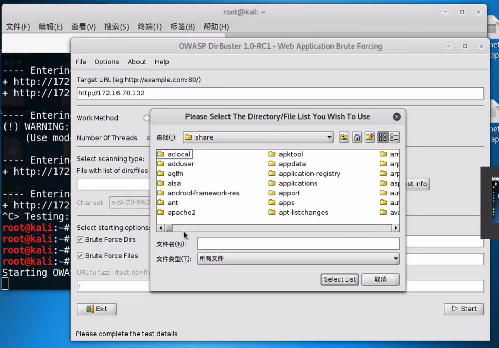Click the Select List button

click(x=339, y=279)
